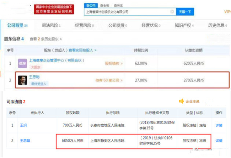This screenshot has width=231, height=158.
Task: Click the 企业主说 speaker icon
Action: 182,101
